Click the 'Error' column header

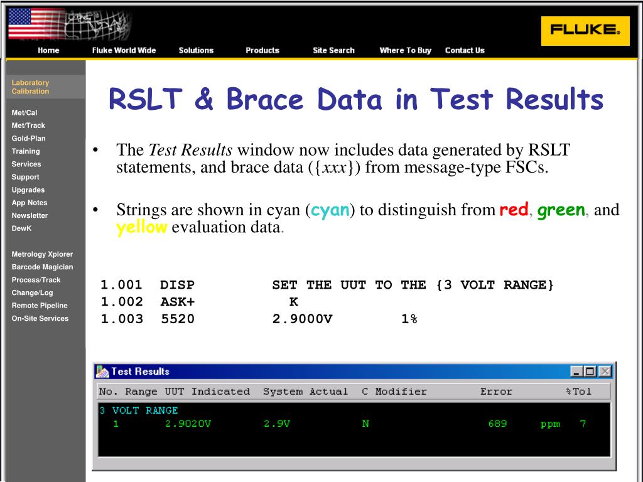(x=496, y=392)
